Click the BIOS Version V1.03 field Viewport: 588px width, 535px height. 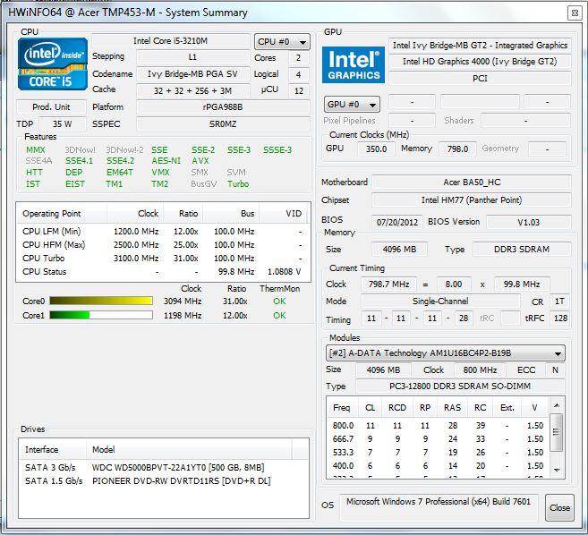click(x=529, y=222)
